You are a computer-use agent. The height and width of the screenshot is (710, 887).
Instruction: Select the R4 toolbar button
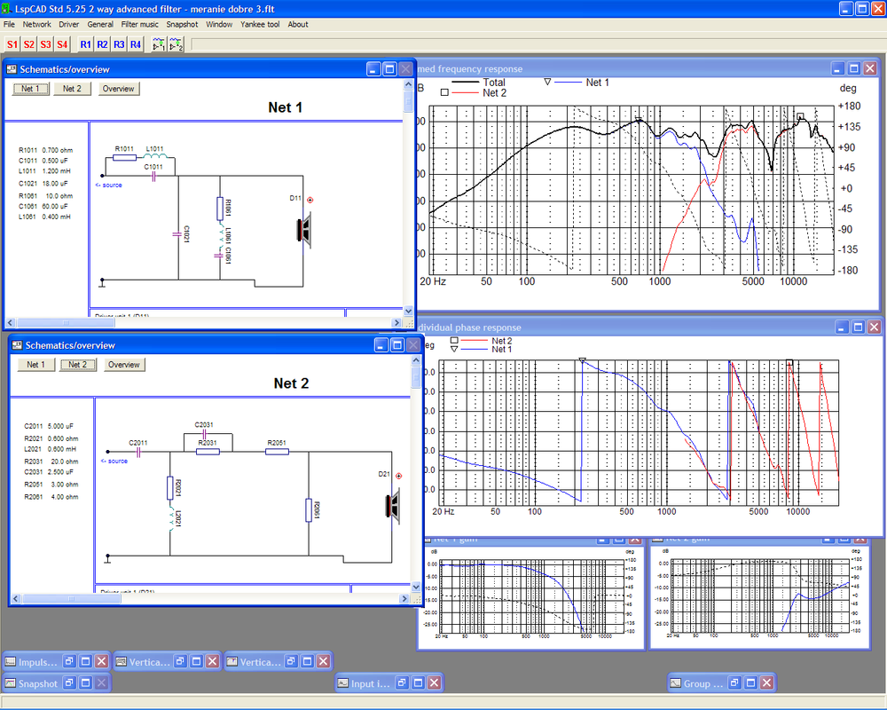(136, 44)
